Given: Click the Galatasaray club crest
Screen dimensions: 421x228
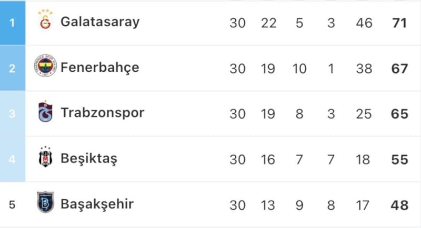Looking at the screenshot, I should (45, 21).
